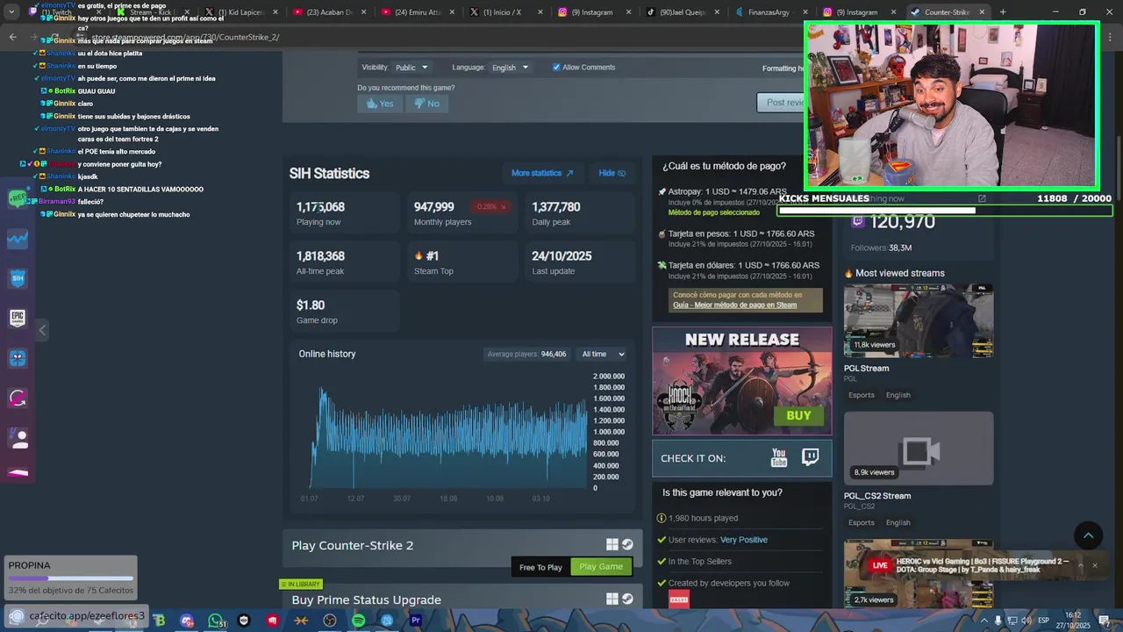
Task: Open the More statistics link
Action: point(542,173)
